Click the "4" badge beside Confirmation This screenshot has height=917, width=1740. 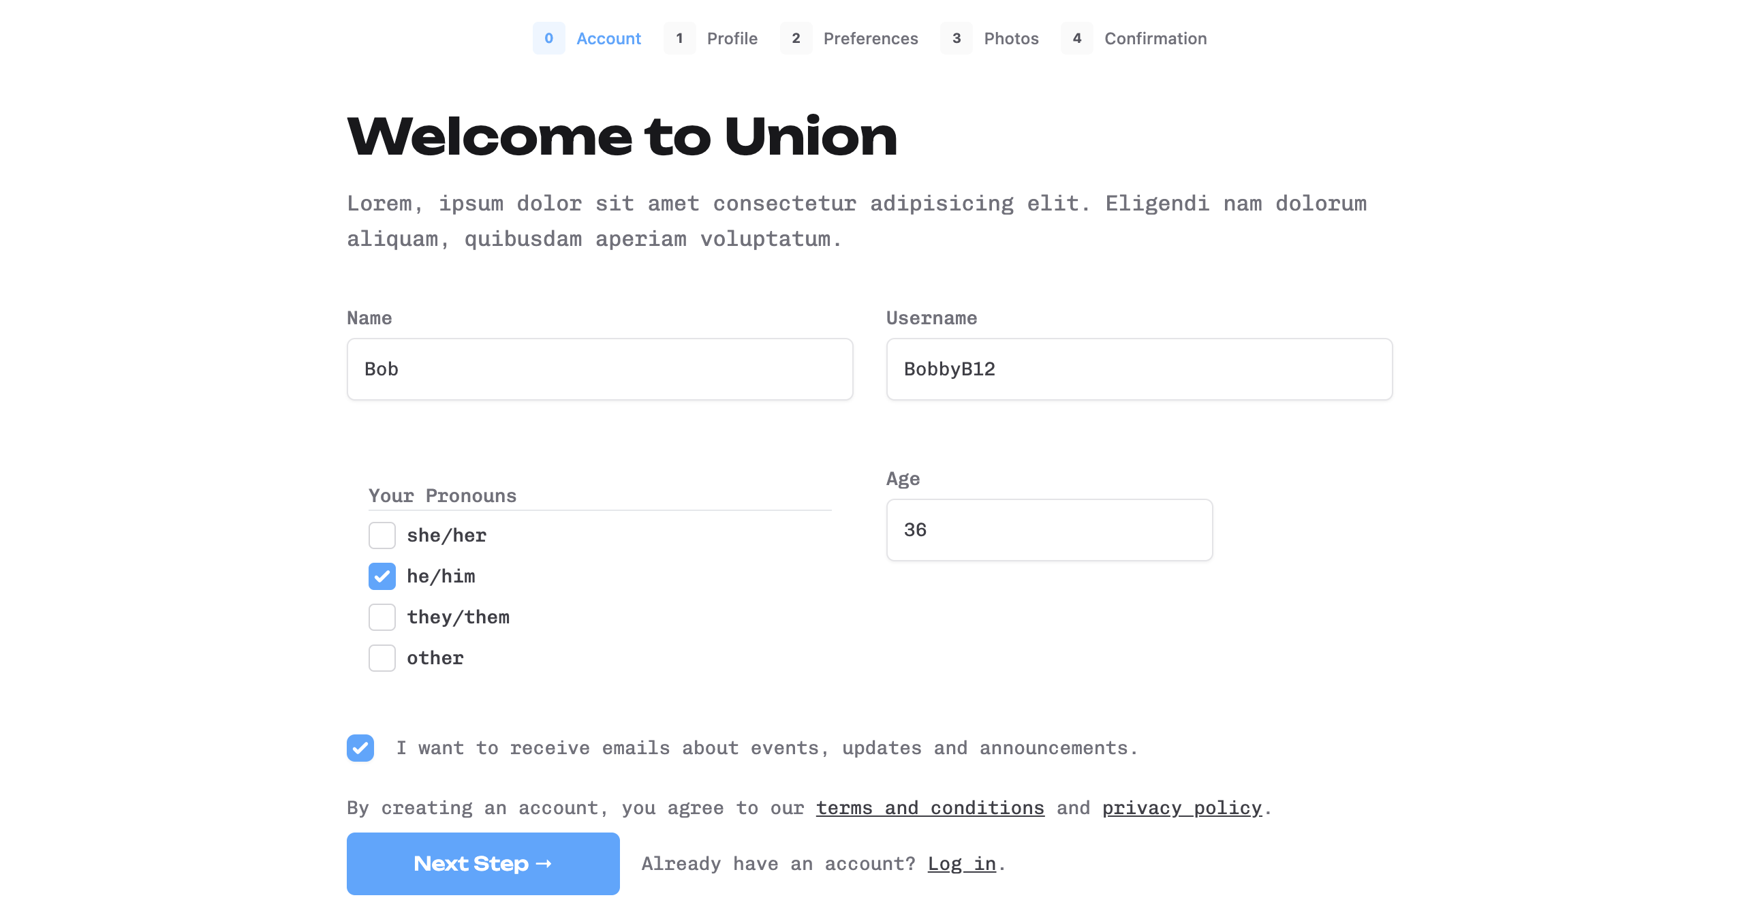pyautogui.click(x=1077, y=39)
